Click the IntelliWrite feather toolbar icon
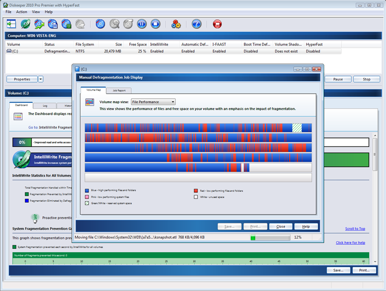Image resolution: width=386 pixels, height=291 pixels. (25, 24)
